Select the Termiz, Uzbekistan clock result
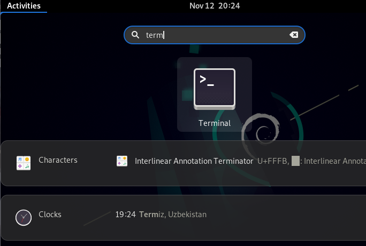 [x=172, y=215]
